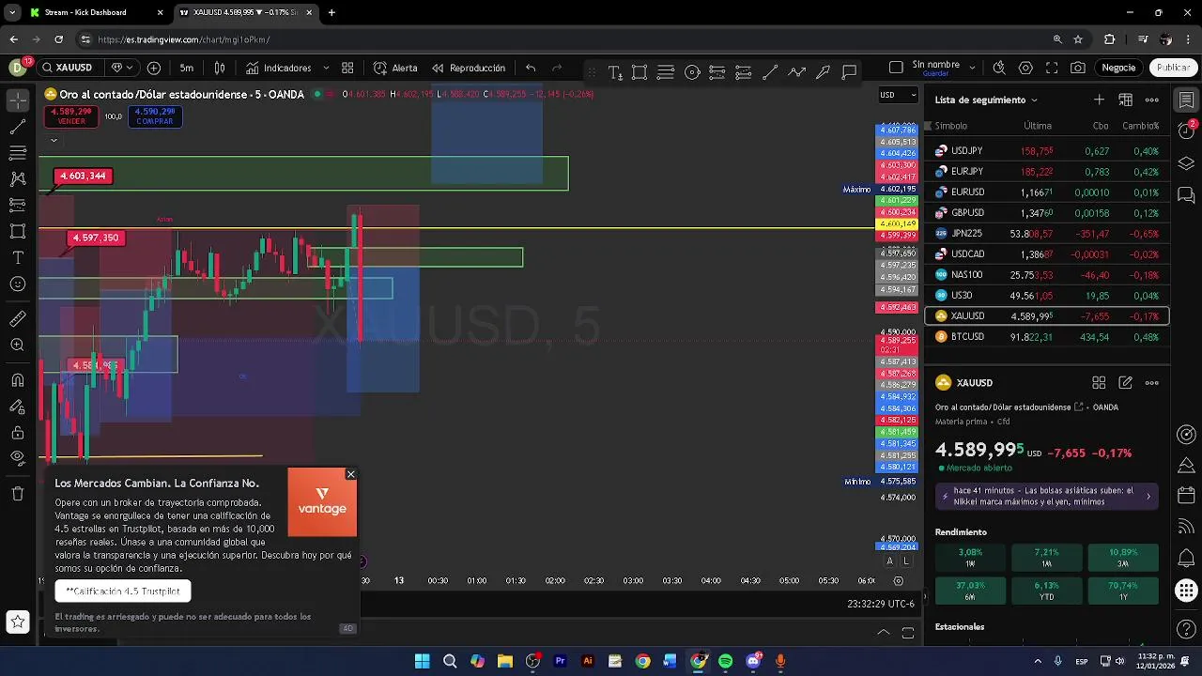Open favorites star toolbar button at bottom left
Image resolution: width=1202 pixels, height=676 pixels.
(x=17, y=621)
